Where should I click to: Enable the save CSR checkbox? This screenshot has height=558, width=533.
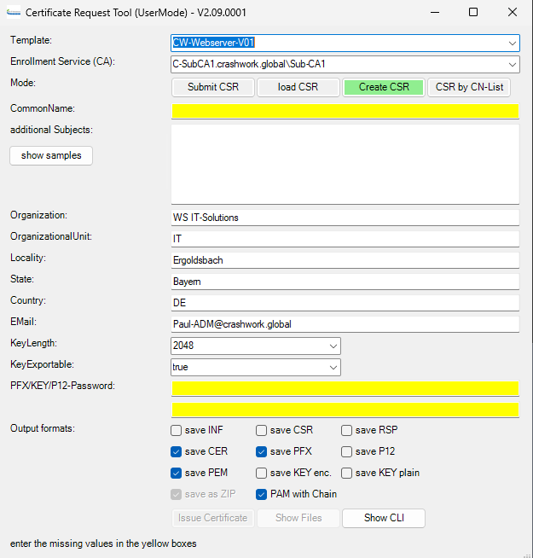click(x=261, y=431)
